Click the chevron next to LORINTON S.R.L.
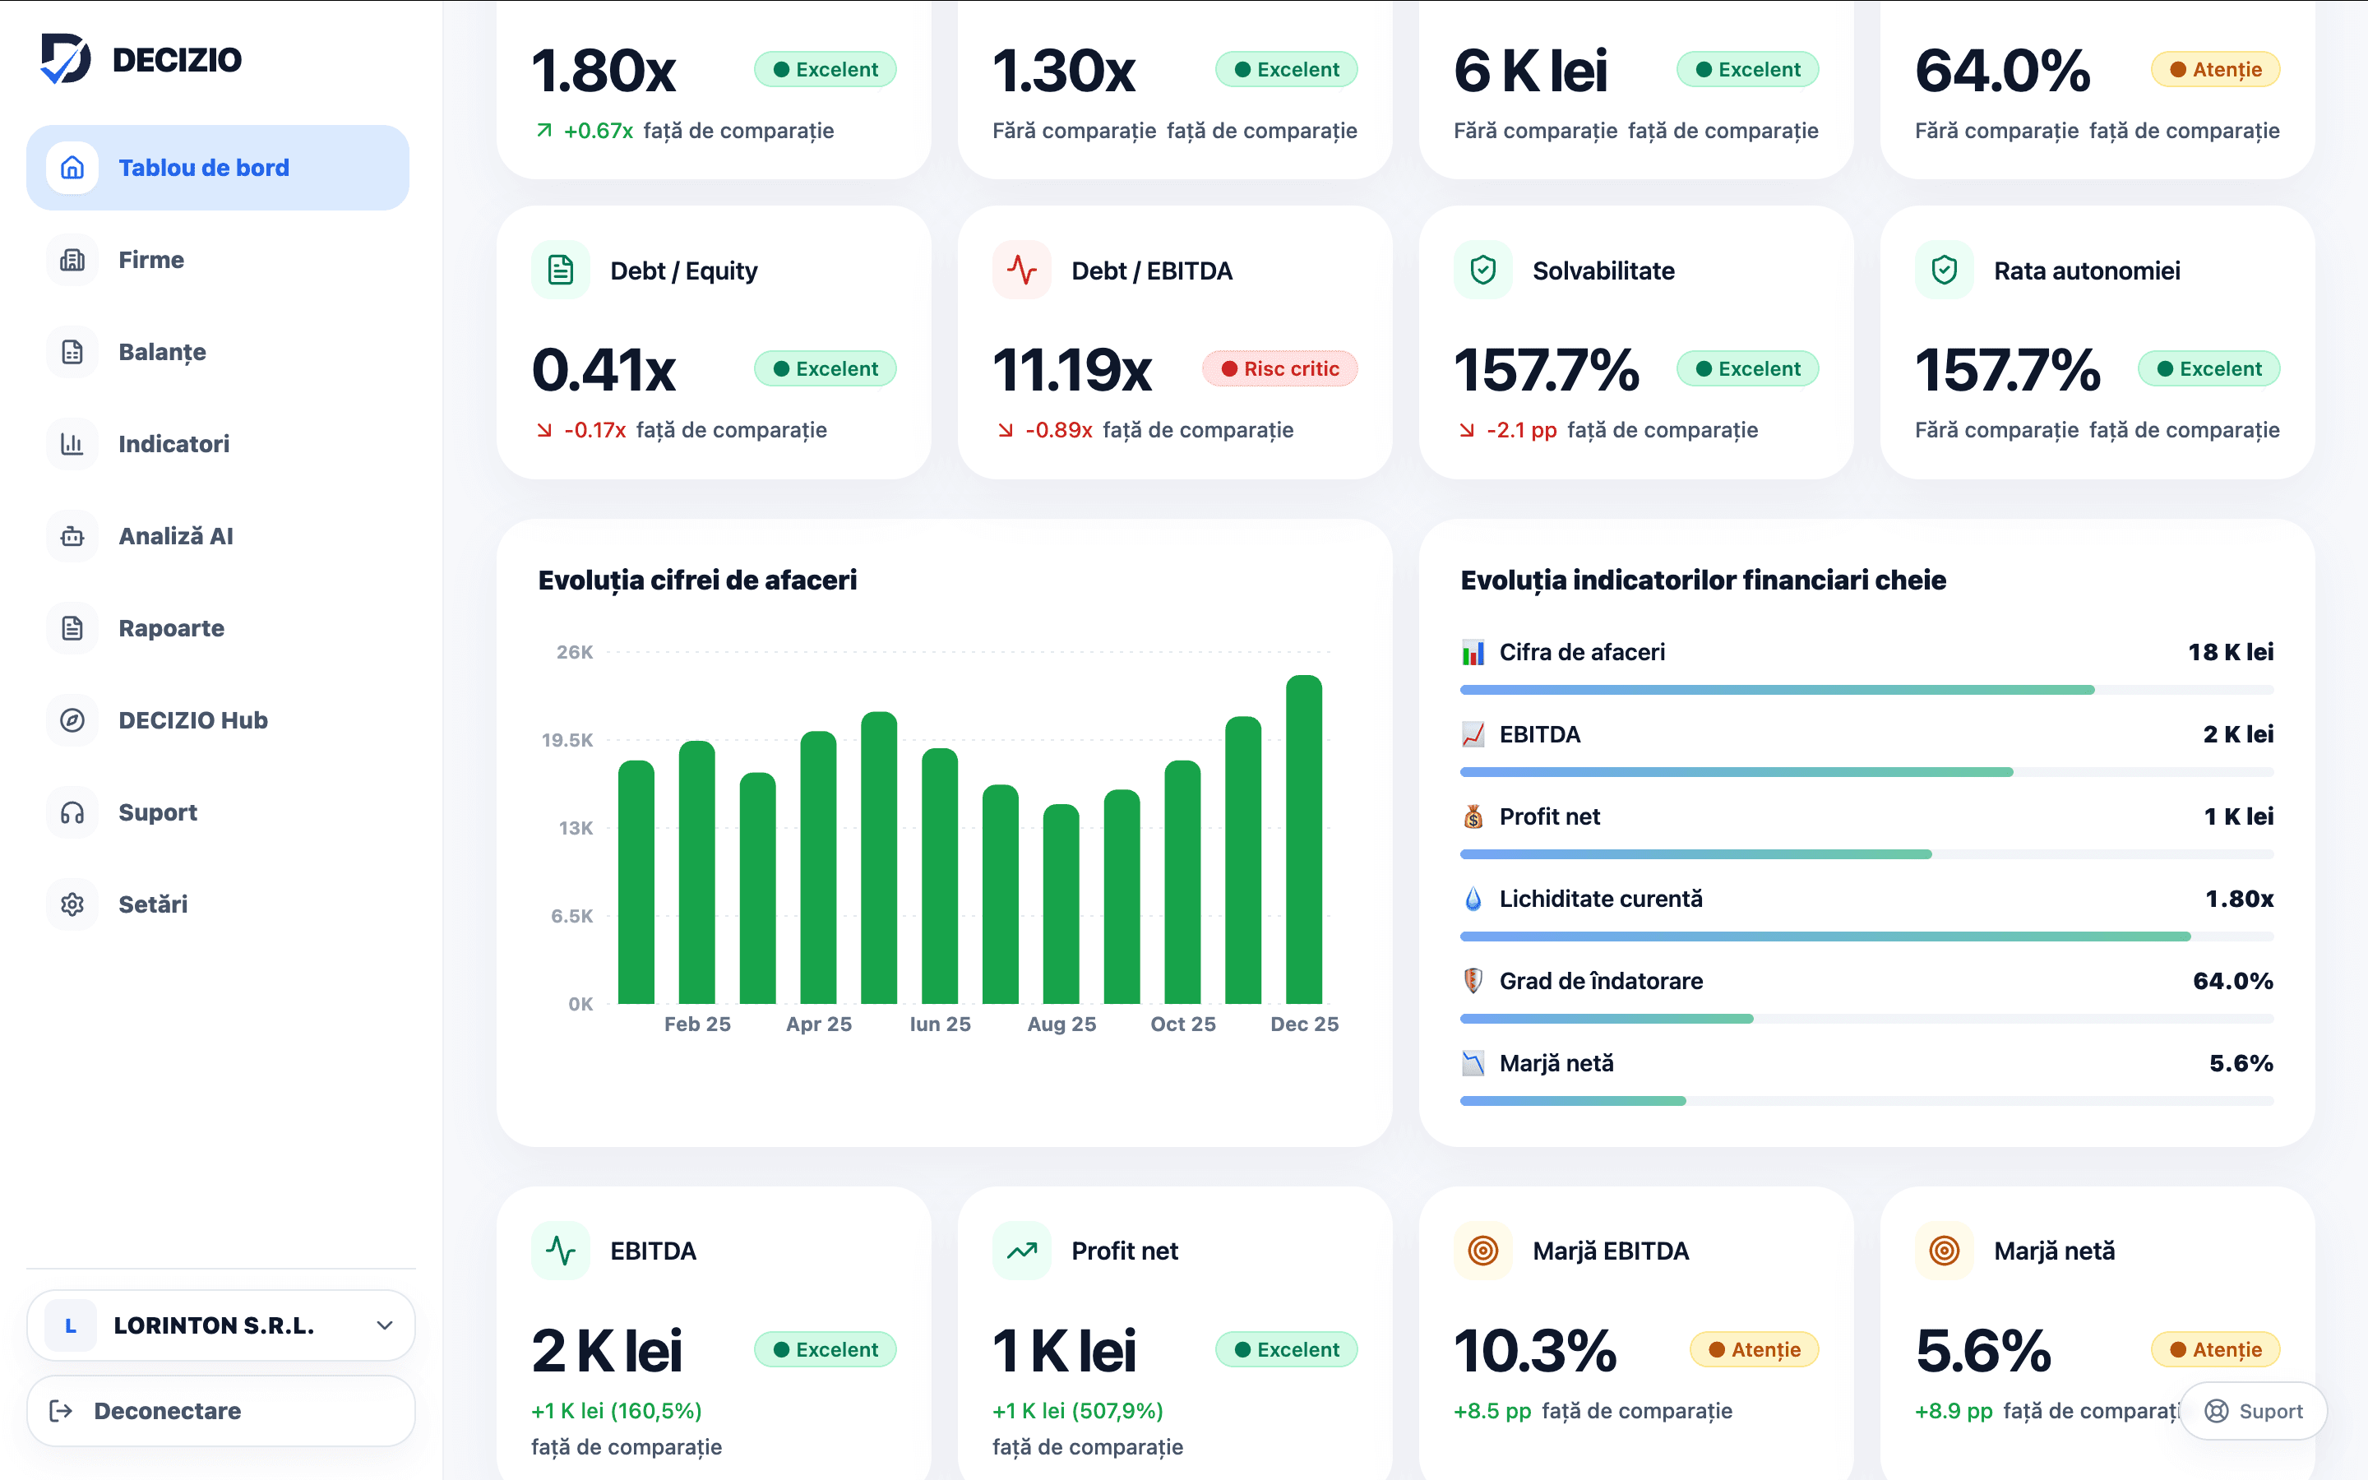Image resolution: width=2368 pixels, height=1480 pixels. click(x=385, y=1325)
